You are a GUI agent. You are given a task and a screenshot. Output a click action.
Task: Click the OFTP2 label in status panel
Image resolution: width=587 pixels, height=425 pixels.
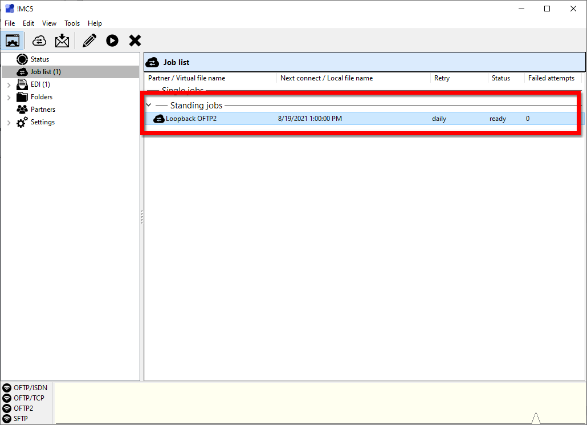pos(23,408)
